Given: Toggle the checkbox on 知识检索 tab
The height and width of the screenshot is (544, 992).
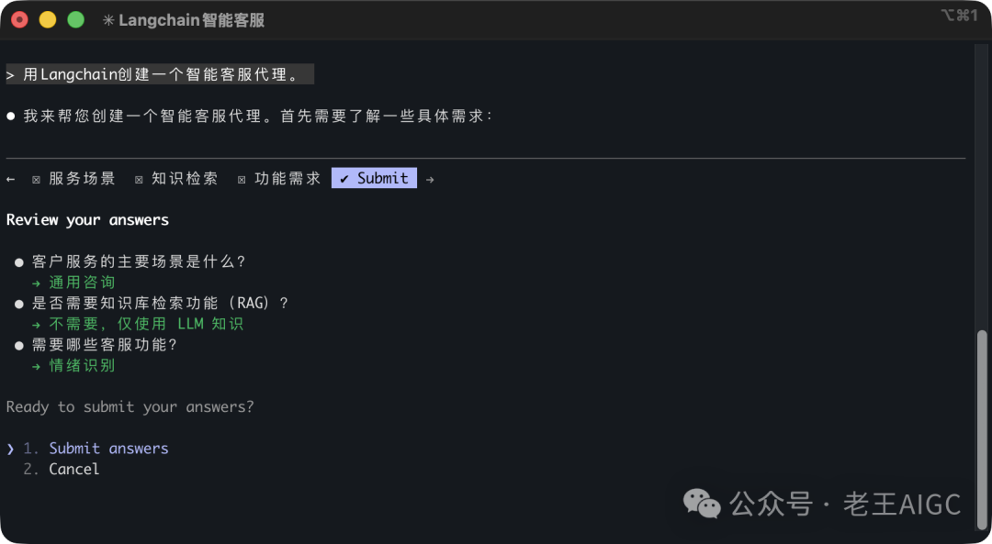Looking at the screenshot, I should [140, 178].
